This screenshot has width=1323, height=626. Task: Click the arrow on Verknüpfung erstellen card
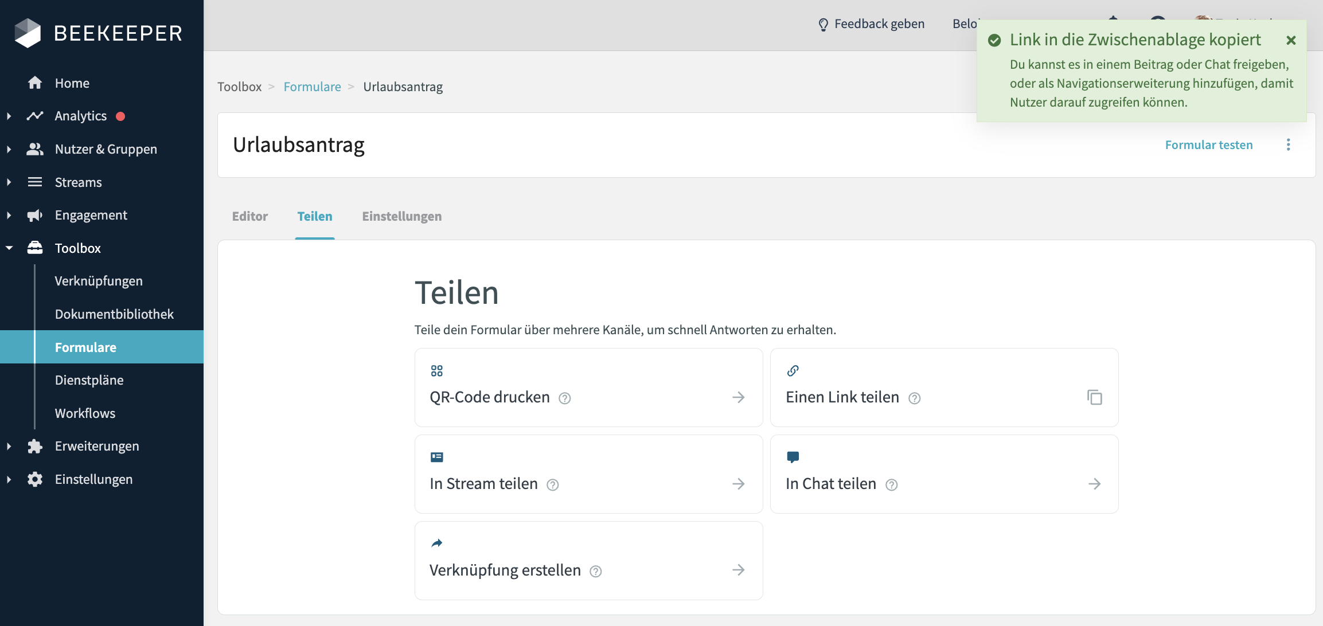point(738,570)
